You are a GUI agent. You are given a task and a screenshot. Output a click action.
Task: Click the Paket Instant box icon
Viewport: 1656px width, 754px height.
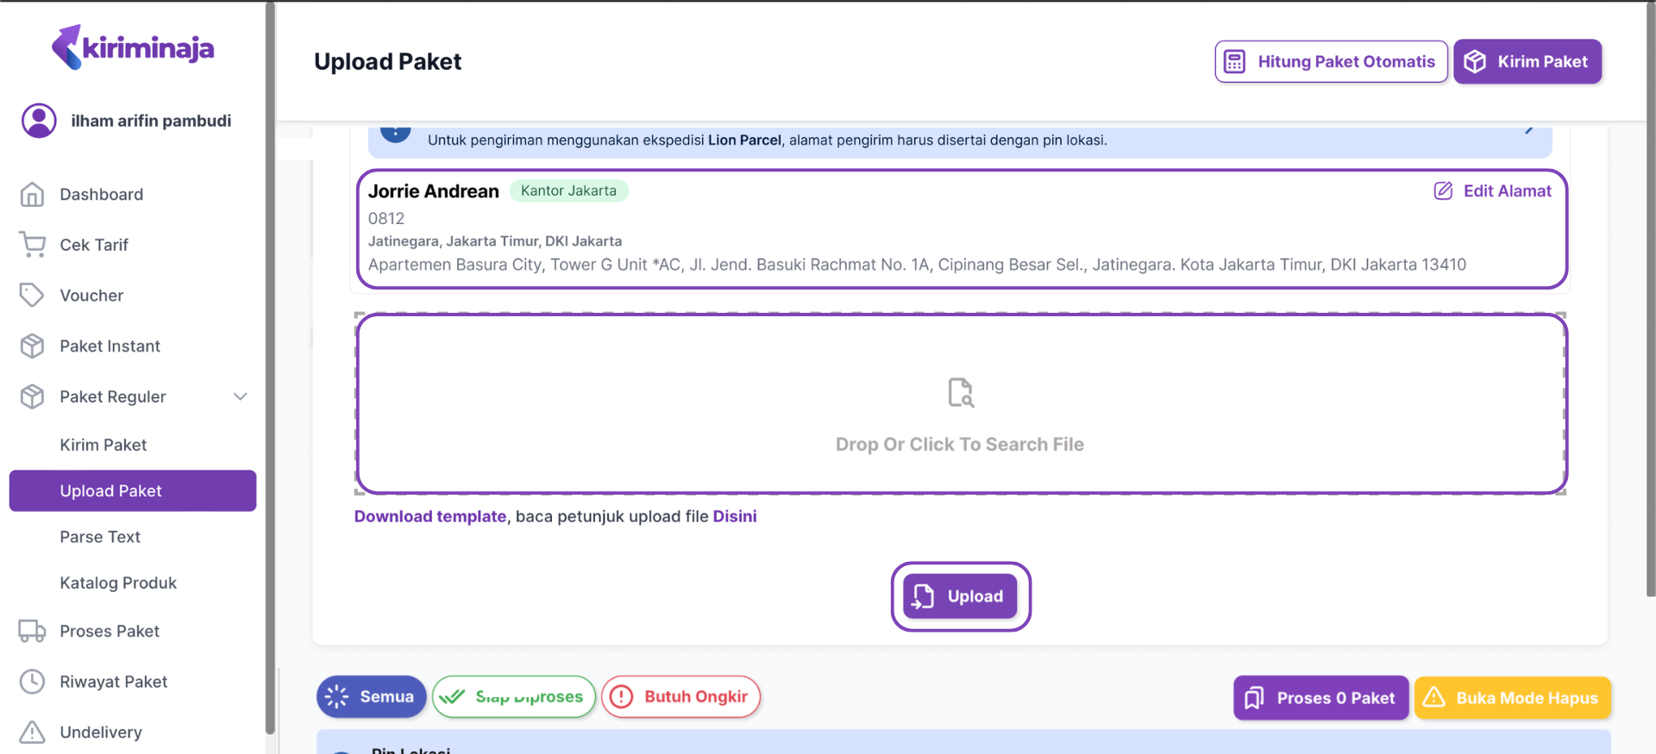(x=32, y=346)
